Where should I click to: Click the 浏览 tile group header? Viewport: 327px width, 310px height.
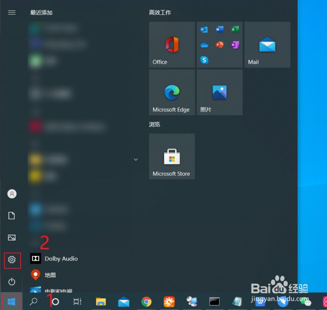[x=154, y=124]
